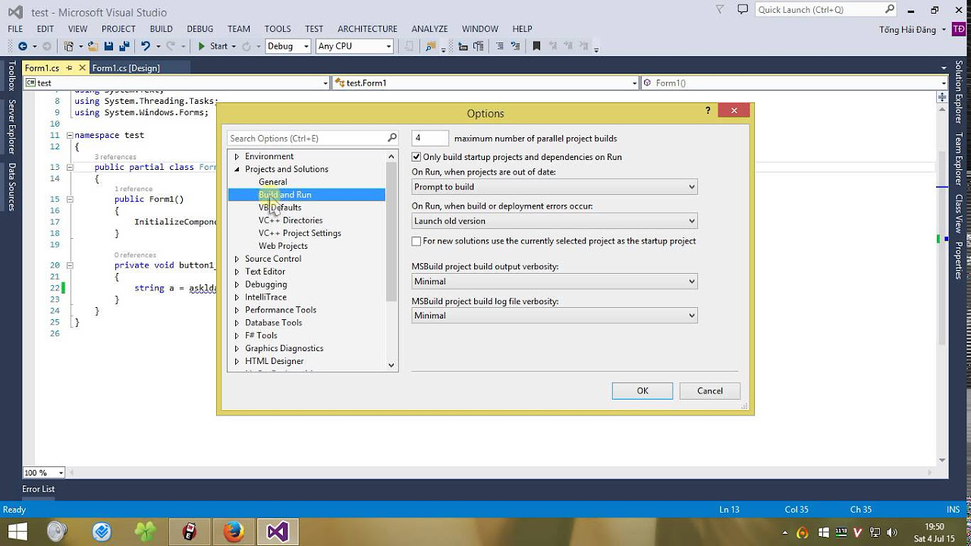Click OK in the Options dialog
971x546 pixels.
tap(643, 391)
